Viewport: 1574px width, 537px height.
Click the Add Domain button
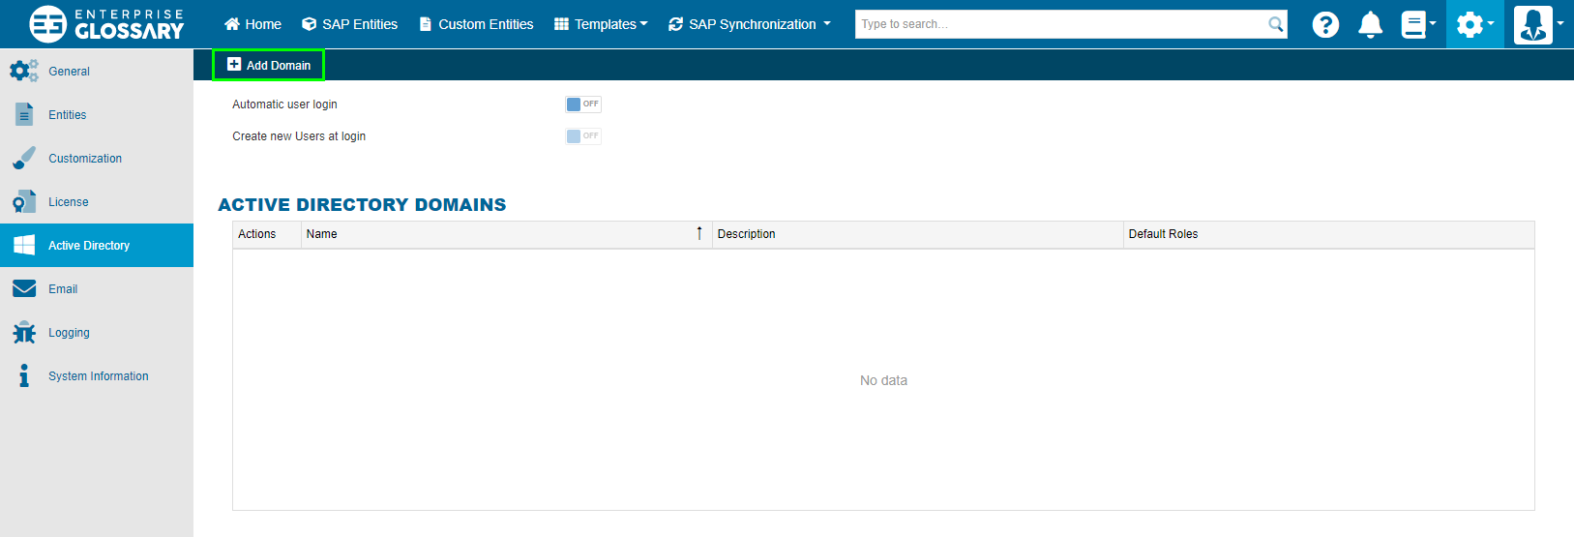pos(269,65)
